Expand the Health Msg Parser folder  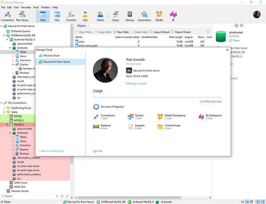[x=5, y=108]
